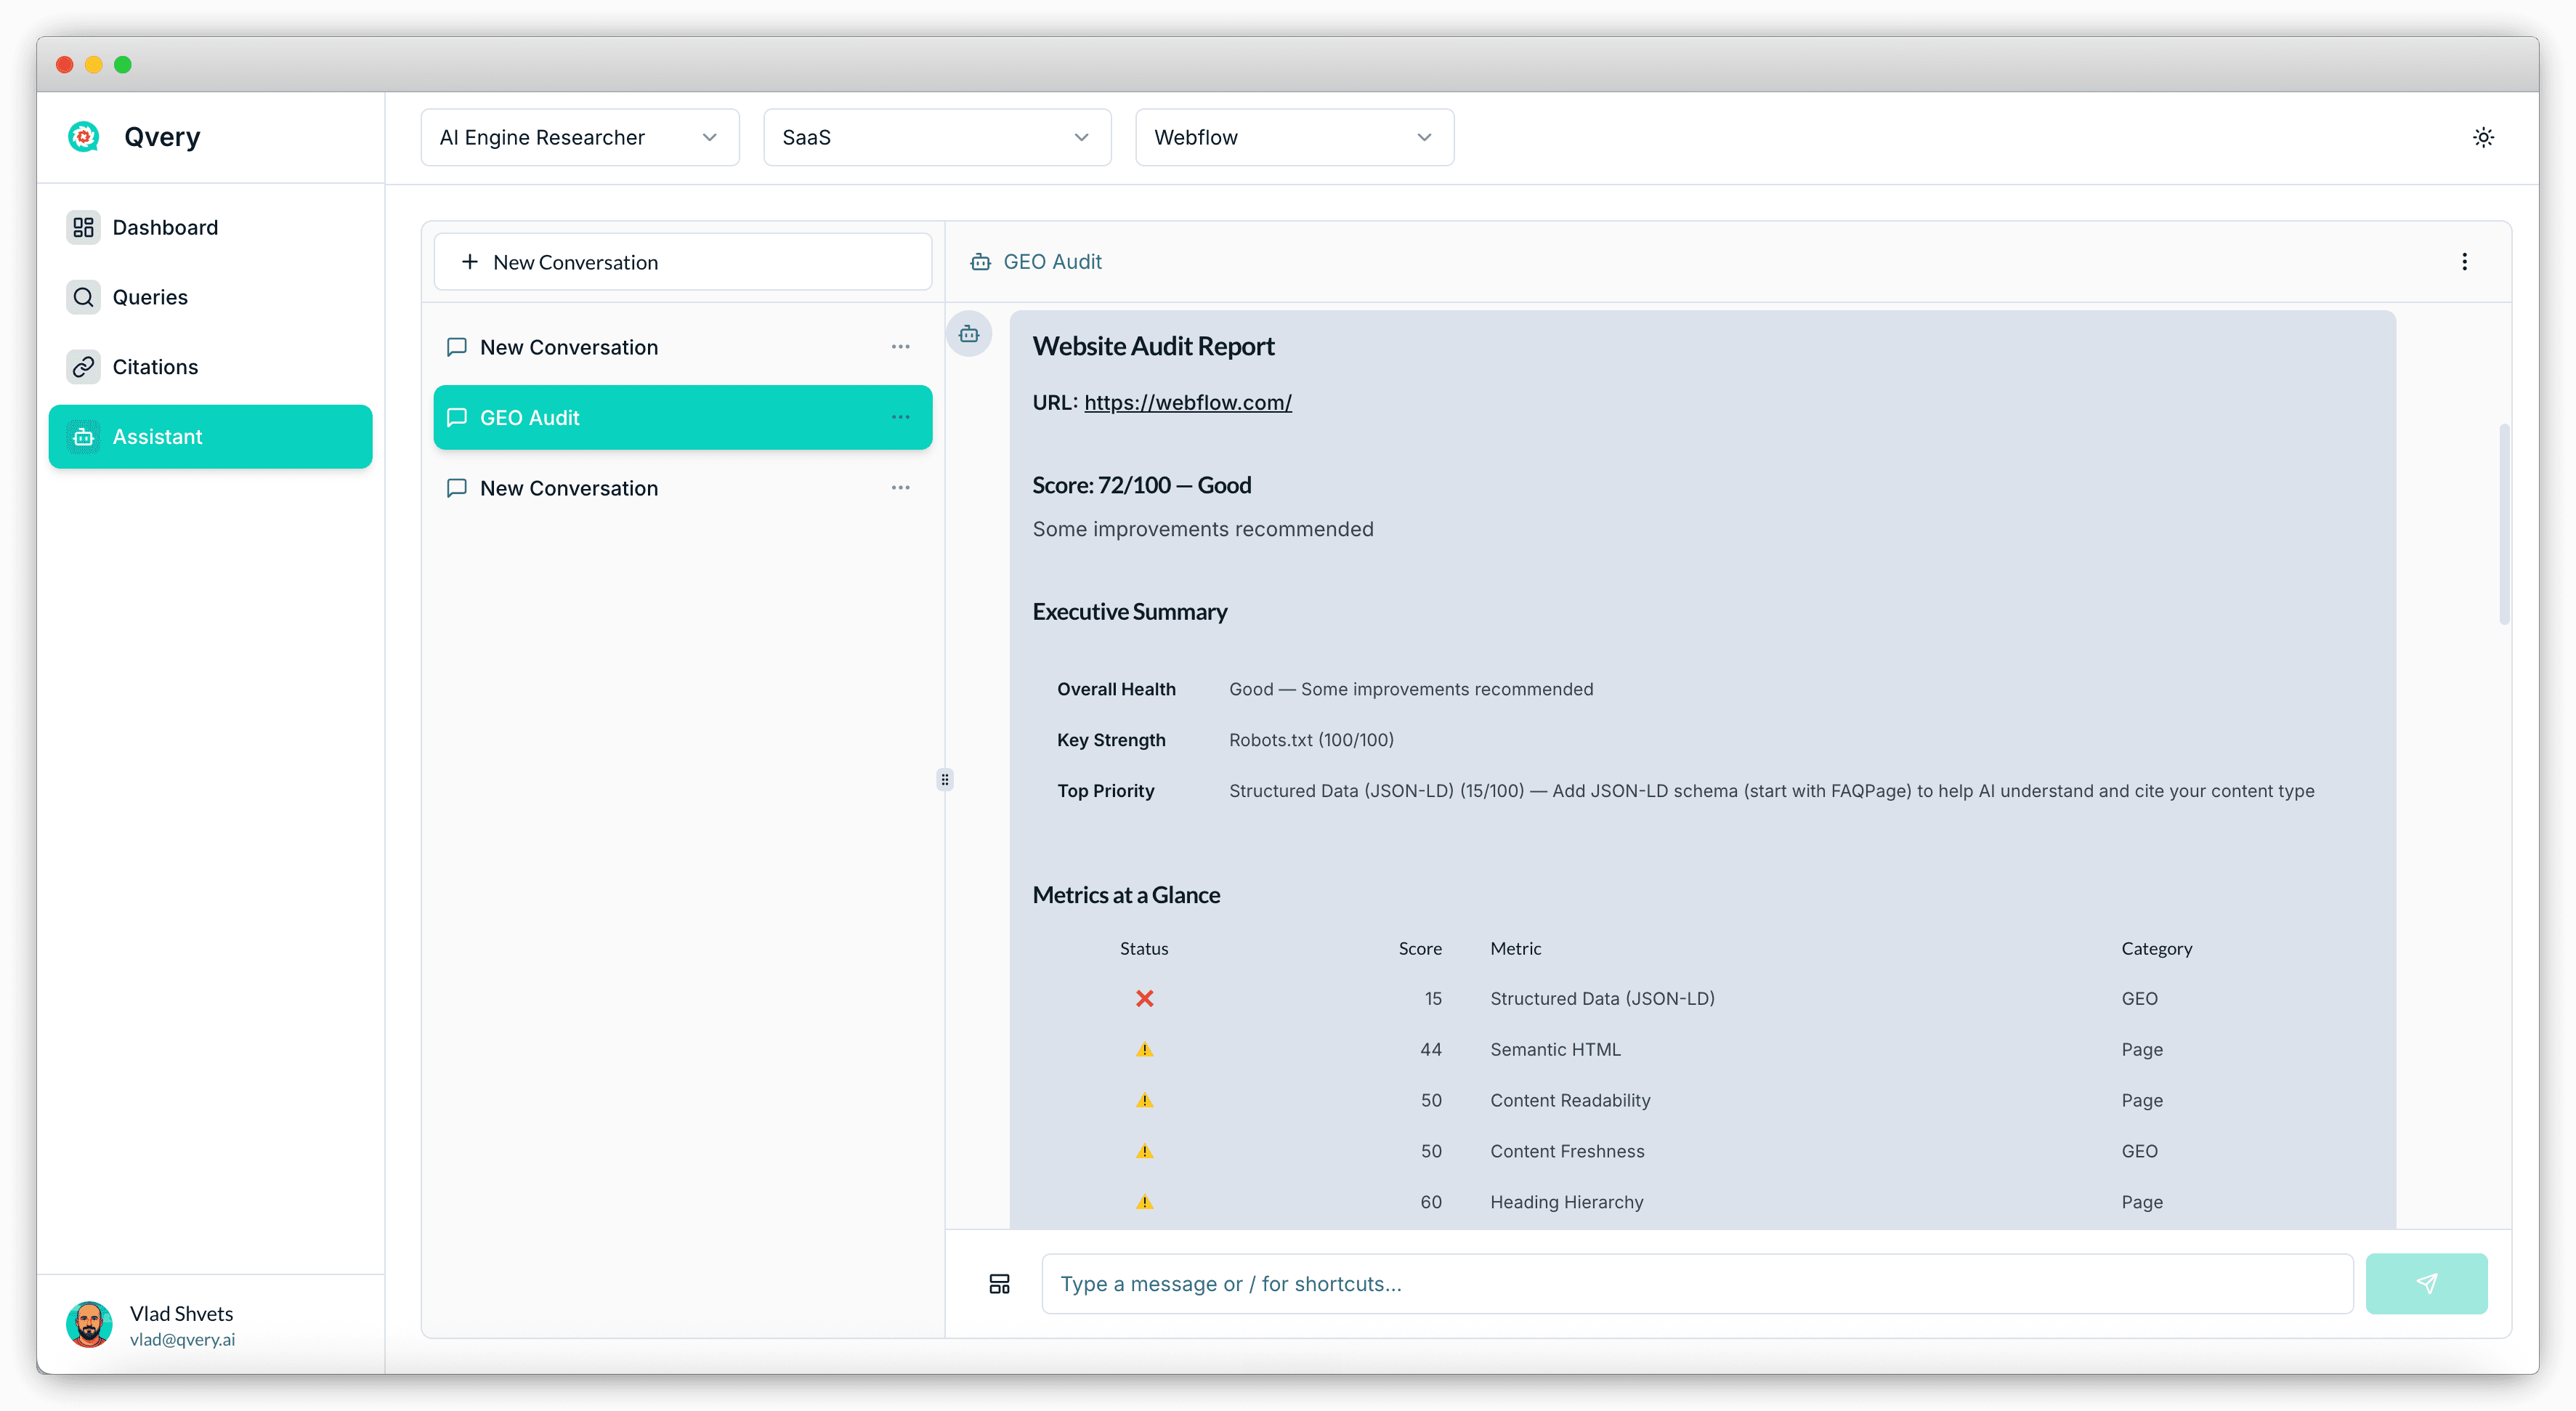This screenshot has height=1411, width=2576.
Task: Focus the 'Type a message' input field
Action: point(1697,1284)
